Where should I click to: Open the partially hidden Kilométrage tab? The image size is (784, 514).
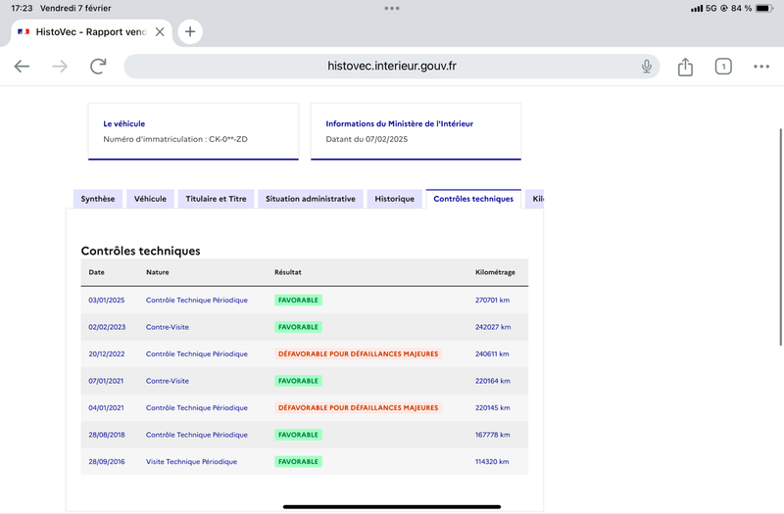pyautogui.click(x=535, y=199)
